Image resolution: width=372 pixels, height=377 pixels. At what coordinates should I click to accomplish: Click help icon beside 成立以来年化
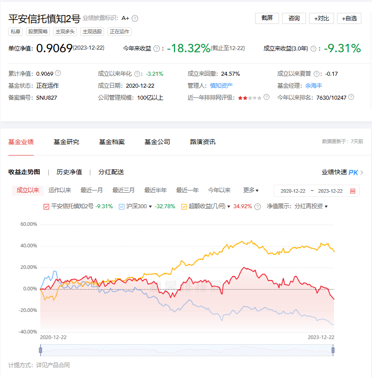pyautogui.click(x=137, y=74)
